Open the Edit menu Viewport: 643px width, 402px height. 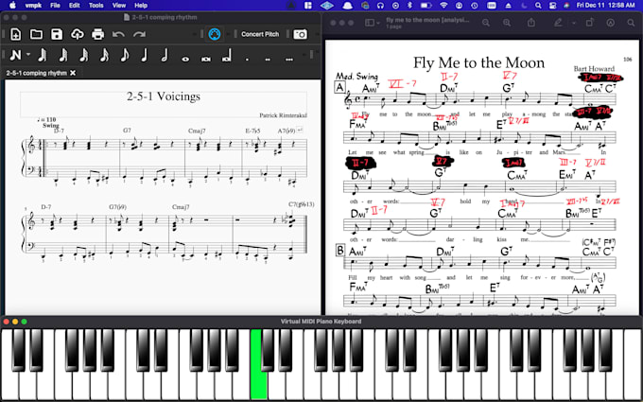[x=74, y=6]
